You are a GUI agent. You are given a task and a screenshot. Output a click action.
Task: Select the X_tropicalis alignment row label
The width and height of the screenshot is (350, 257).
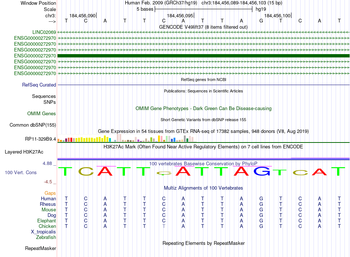tap(43, 232)
